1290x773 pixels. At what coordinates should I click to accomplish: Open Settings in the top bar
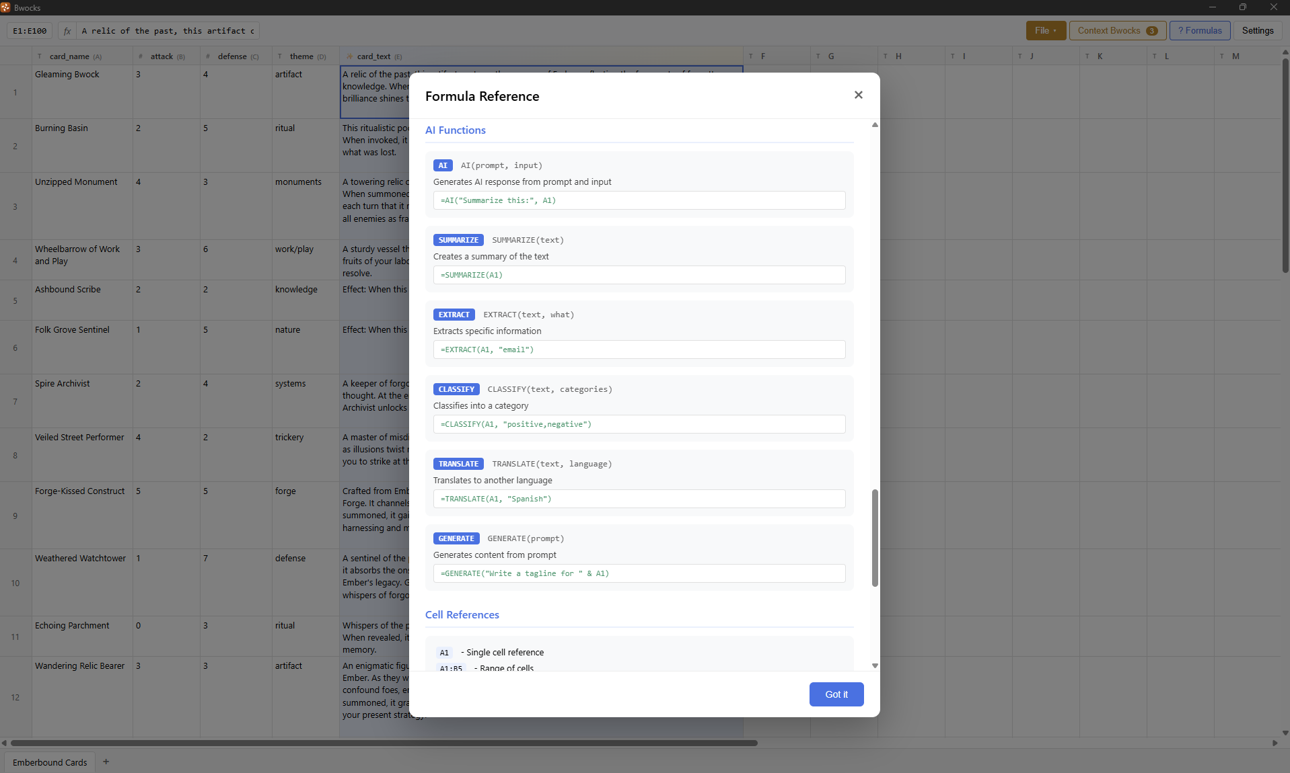tap(1257, 31)
